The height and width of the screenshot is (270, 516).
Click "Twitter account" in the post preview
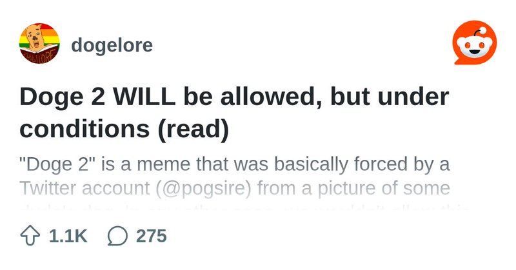(x=84, y=188)
